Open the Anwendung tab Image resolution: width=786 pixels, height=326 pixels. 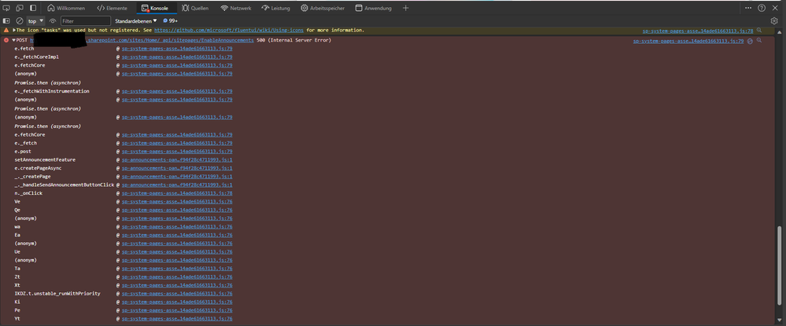tap(374, 8)
